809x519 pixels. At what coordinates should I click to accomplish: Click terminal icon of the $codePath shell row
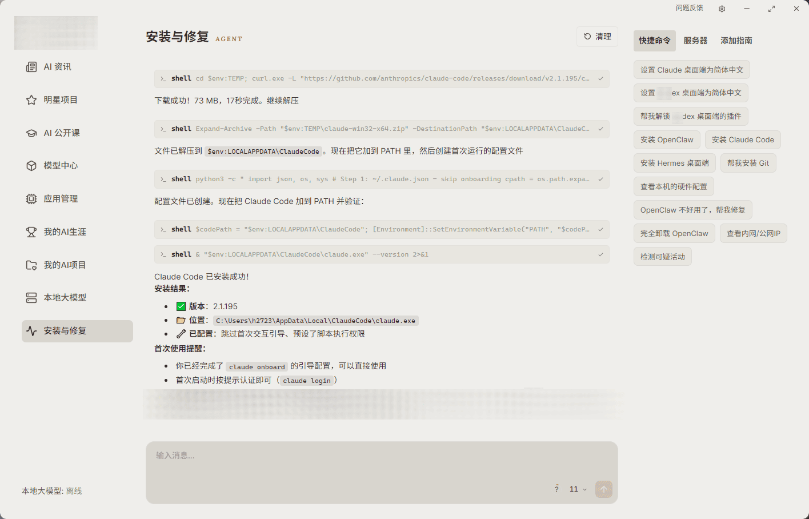(x=163, y=230)
